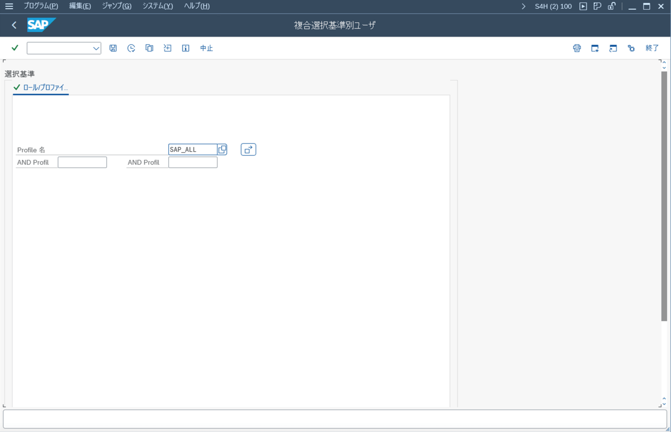671x432 pixels.
Task: Click the SAP logo in the header
Action: (x=42, y=25)
